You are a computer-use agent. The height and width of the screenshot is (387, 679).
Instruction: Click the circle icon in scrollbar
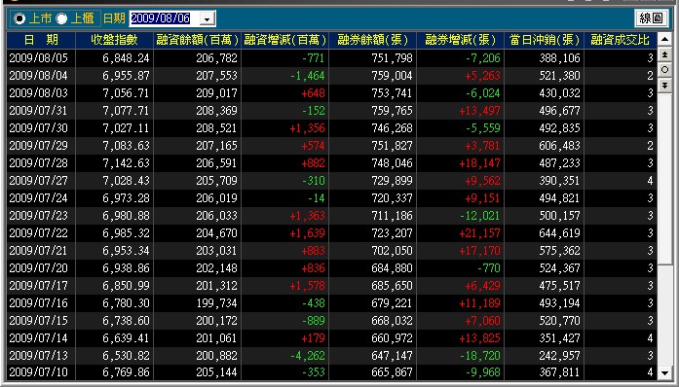tap(664, 70)
